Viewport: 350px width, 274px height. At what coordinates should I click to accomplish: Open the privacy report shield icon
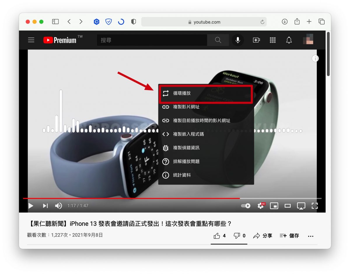134,22
